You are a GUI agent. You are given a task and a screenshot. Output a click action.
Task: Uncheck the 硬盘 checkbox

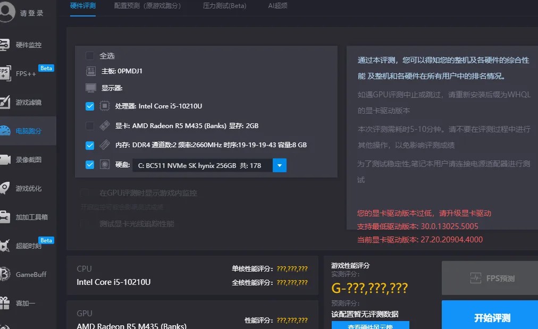click(90, 165)
